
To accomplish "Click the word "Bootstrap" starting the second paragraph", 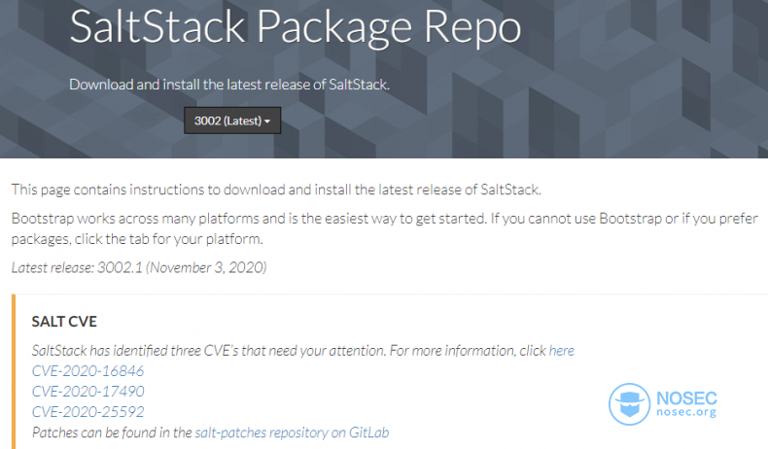I will (43, 219).
